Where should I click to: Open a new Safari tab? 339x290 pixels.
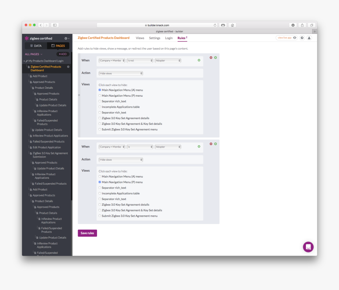pos(315,32)
